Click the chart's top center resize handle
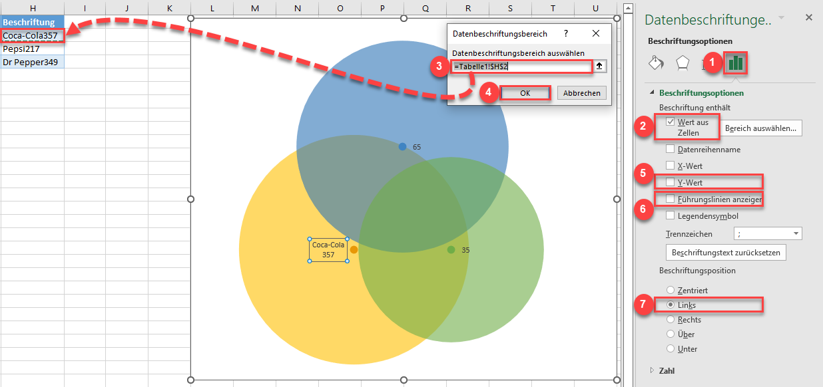Viewport: 823px width, 387px height. [403, 18]
